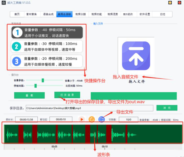Open the 日志 tab

click(x=162, y=14)
